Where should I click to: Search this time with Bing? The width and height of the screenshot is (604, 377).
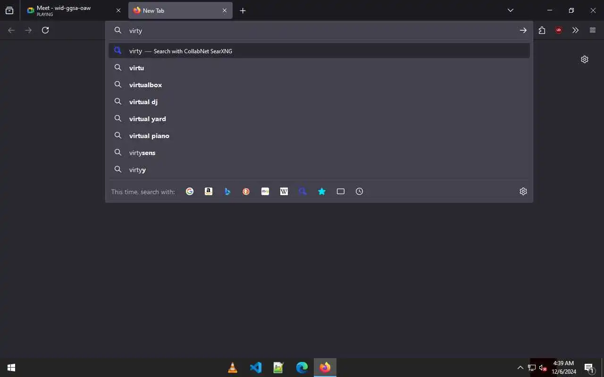point(227,191)
